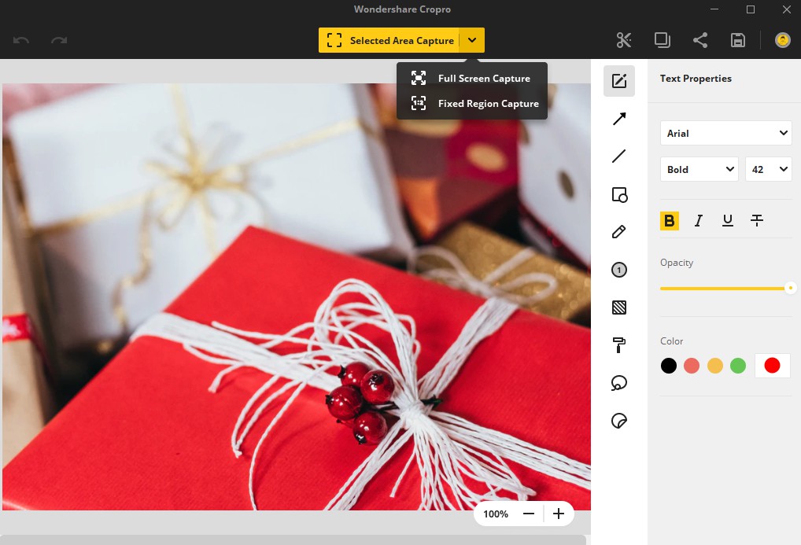
Task: Click the Selected Area Capture button
Action: pyautogui.click(x=389, y=40)
